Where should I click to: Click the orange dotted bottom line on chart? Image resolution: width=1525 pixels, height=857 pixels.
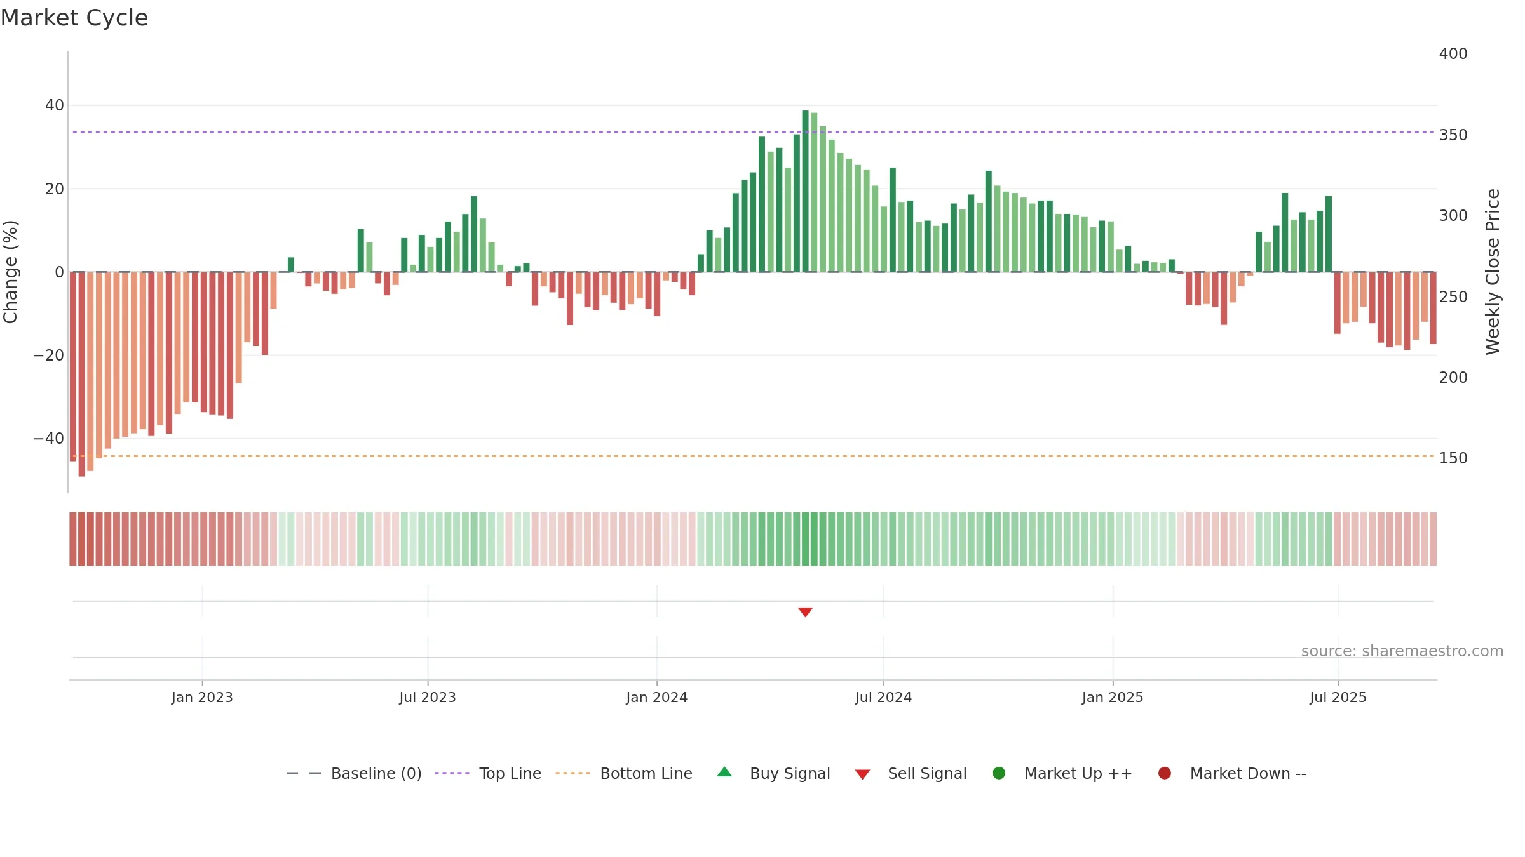[x=753, y=456]
